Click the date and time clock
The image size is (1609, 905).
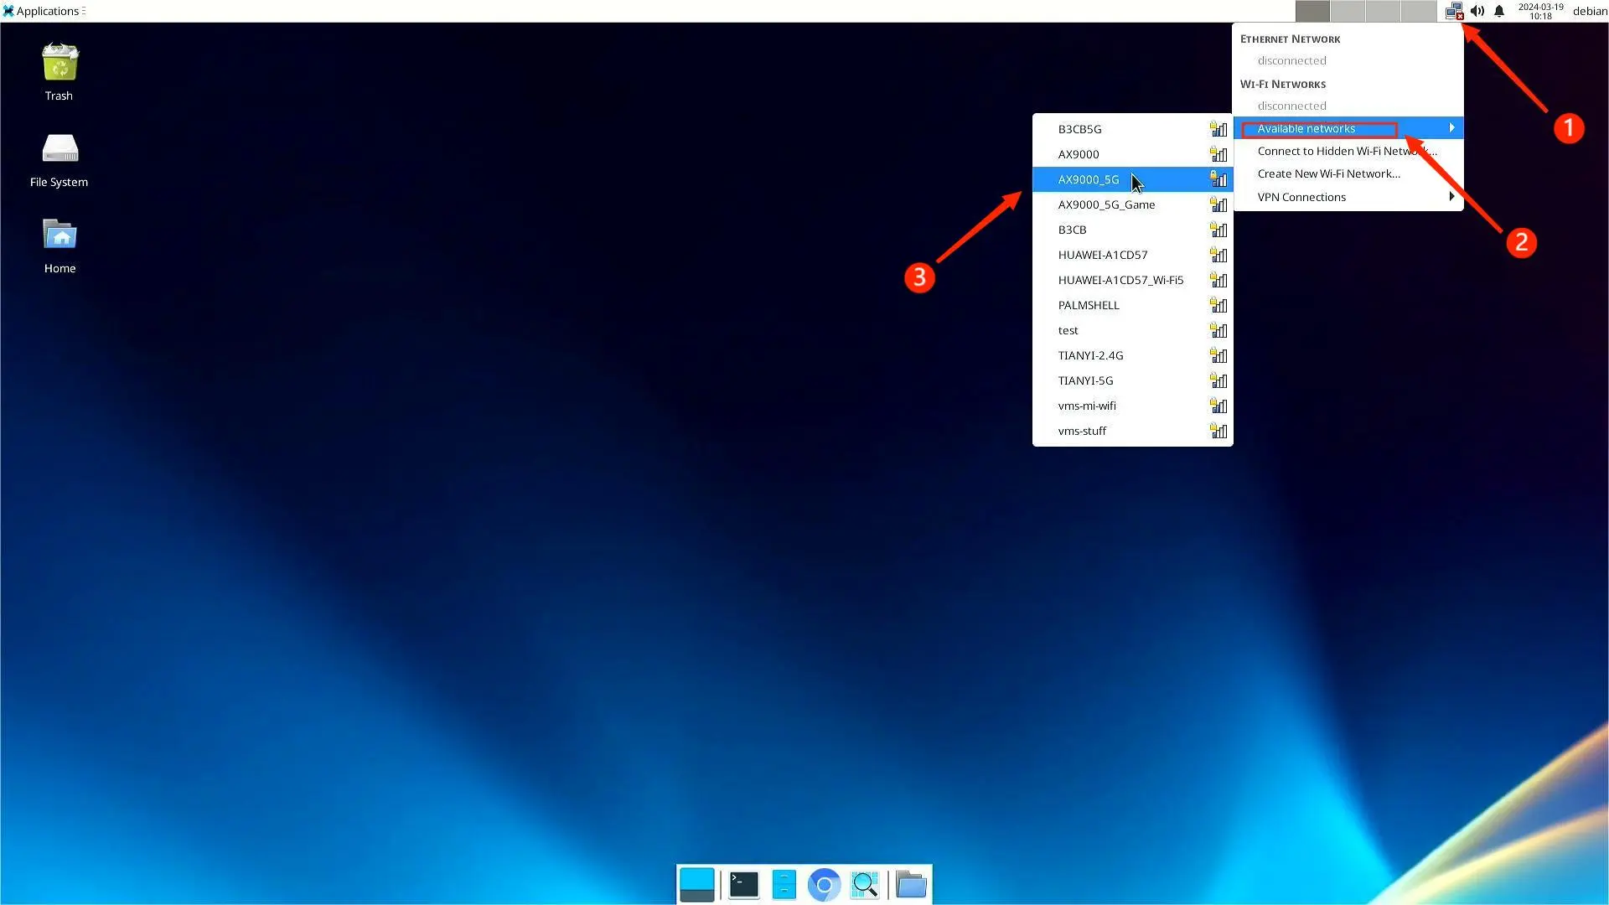coord(1540,11)
